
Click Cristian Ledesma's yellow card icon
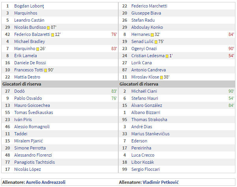(166, 56)
